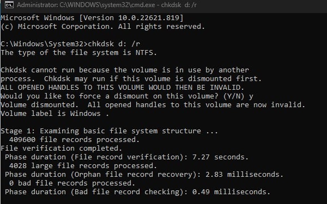Click the 'Chkdsk cannot run because' message line
The width and height of the screenshot is (327, 204).
[x=125, y=70]
